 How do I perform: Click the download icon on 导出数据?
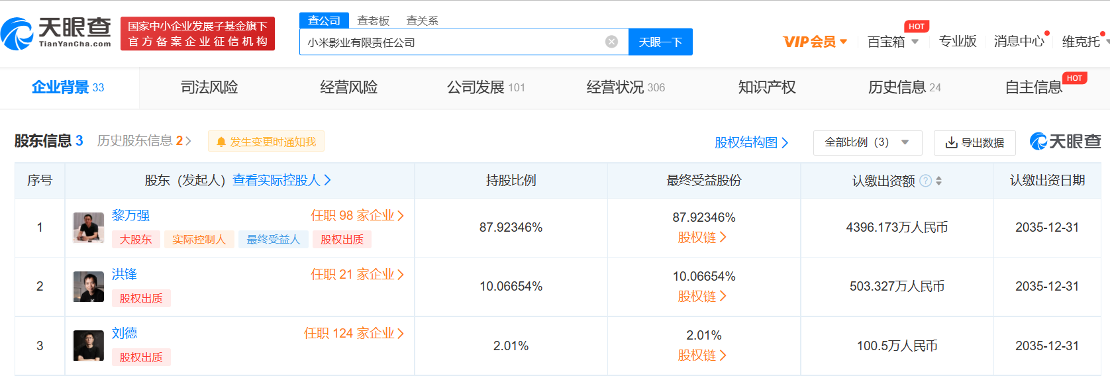click(x=951, y=142)
